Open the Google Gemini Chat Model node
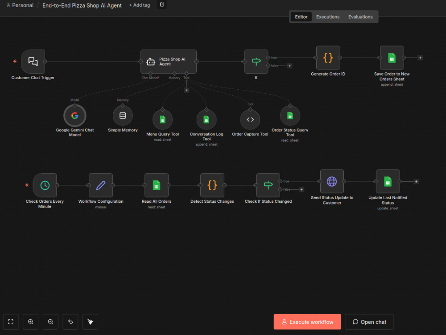Screen dimensions: 446x335 [x=75, y=115]
